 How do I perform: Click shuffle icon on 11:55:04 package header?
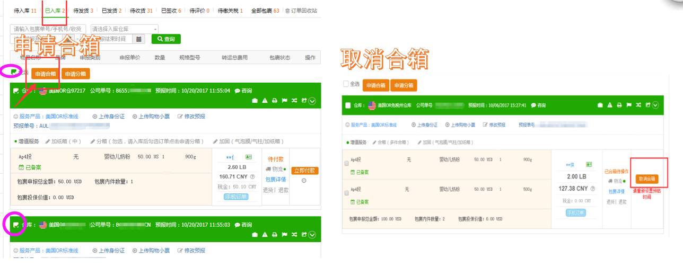(x=294, y=101)
